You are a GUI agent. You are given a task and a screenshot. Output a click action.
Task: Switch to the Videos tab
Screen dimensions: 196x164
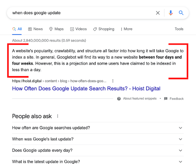78,29
